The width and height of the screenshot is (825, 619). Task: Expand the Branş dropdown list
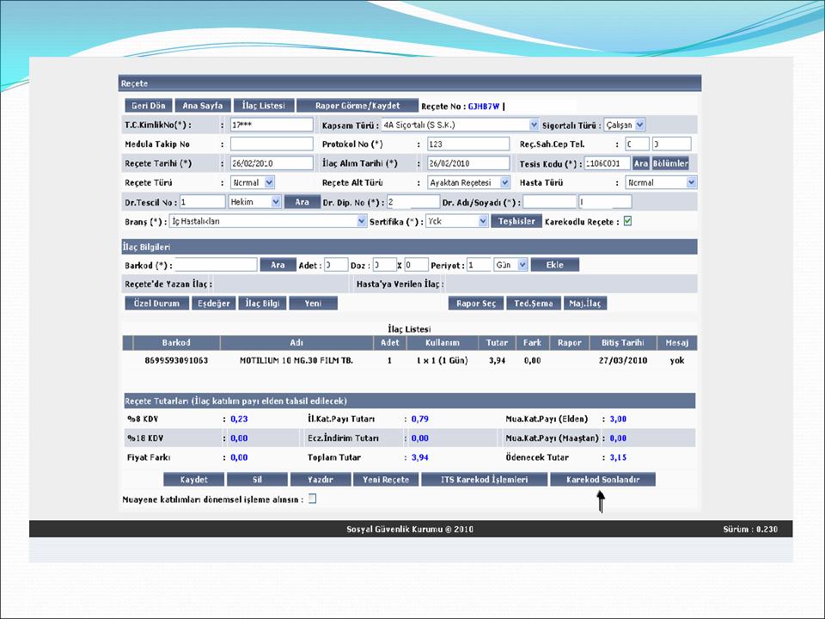click(x=362, y=221)
